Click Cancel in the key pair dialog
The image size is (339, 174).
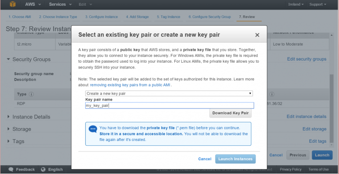pos(204,159)
